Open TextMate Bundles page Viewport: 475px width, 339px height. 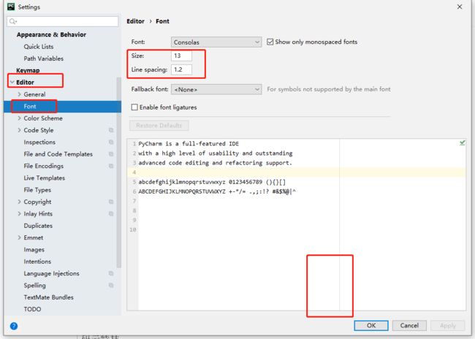coord(48,297)
